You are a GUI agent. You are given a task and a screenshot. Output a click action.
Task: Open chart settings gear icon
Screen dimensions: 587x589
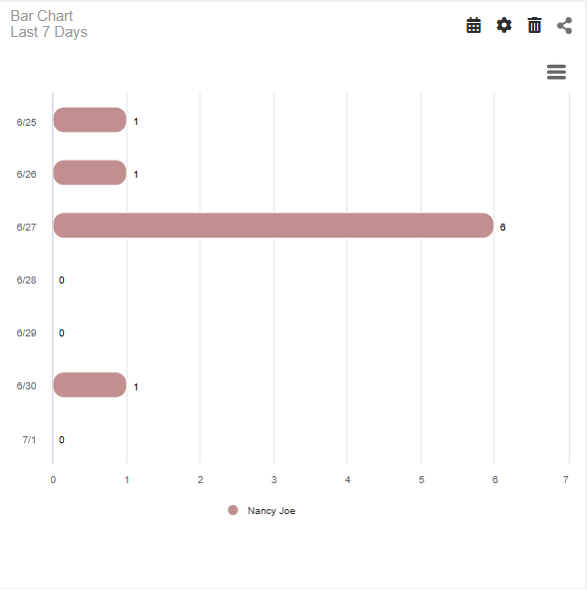(x=504, y=25)
